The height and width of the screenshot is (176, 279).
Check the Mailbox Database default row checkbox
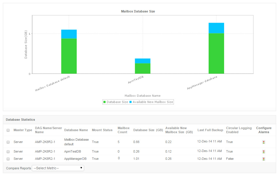[8, 142]
